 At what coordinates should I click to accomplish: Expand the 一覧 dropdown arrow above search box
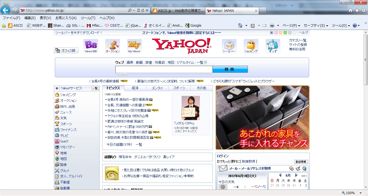point(205,62)
